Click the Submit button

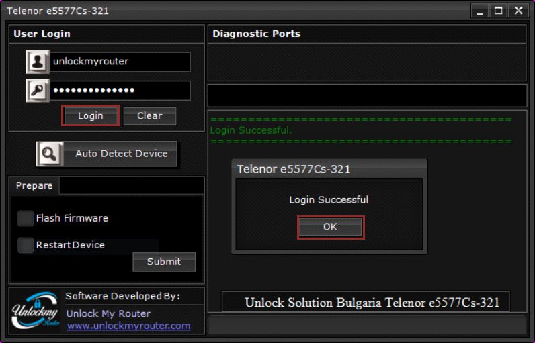coord(164,262)
